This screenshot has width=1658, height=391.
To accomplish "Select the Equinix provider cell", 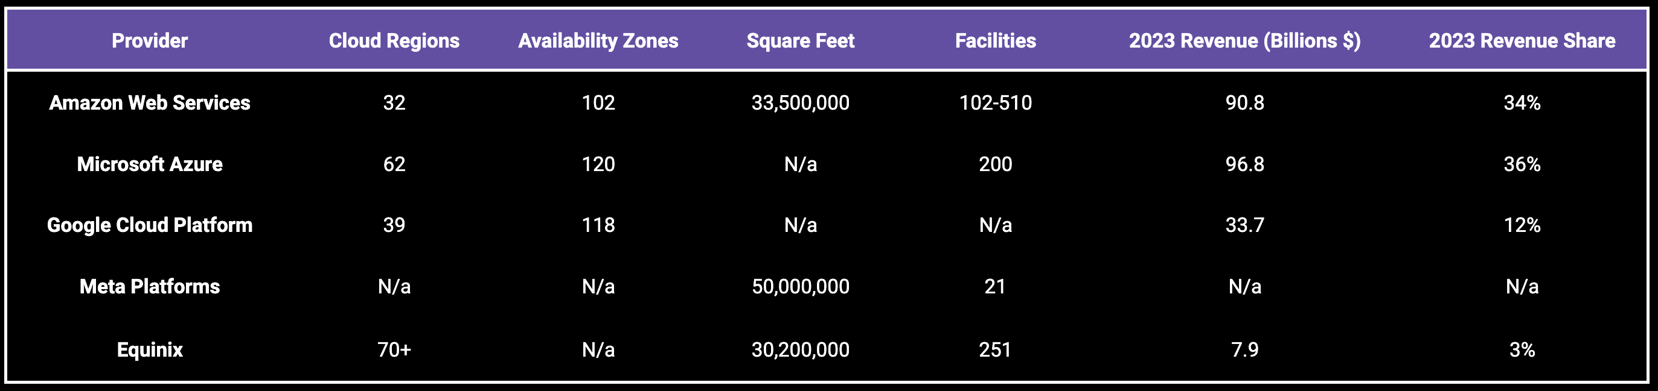I will [149, 349].
